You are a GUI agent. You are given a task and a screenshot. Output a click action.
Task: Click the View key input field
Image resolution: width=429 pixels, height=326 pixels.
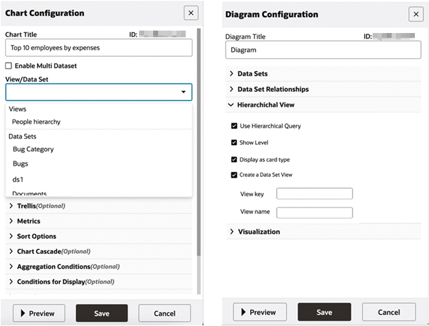click(x=314, y=194)
